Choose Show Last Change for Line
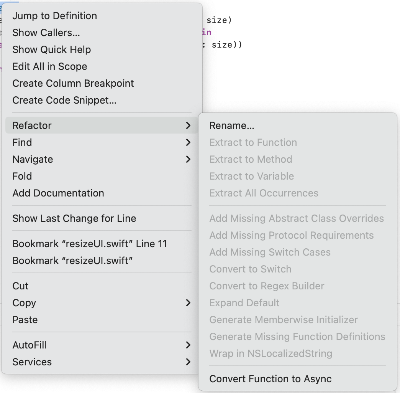 [x=74, y=218]
